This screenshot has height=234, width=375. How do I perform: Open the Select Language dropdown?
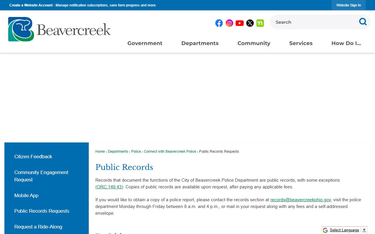[345, 230]
